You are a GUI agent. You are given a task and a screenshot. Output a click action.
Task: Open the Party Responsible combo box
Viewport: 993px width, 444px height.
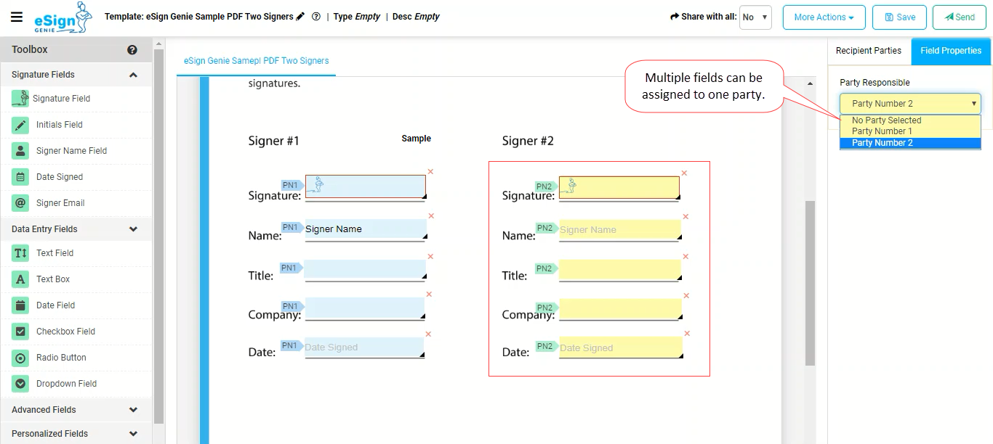[x=910, y=104]
